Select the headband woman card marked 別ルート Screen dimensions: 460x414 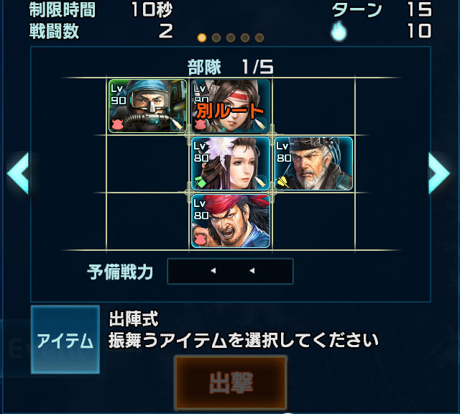click(x=231, y=106)
